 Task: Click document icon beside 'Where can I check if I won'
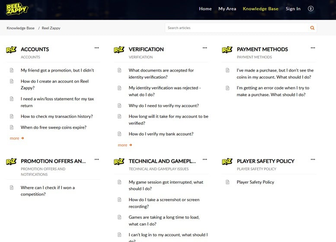12,188
